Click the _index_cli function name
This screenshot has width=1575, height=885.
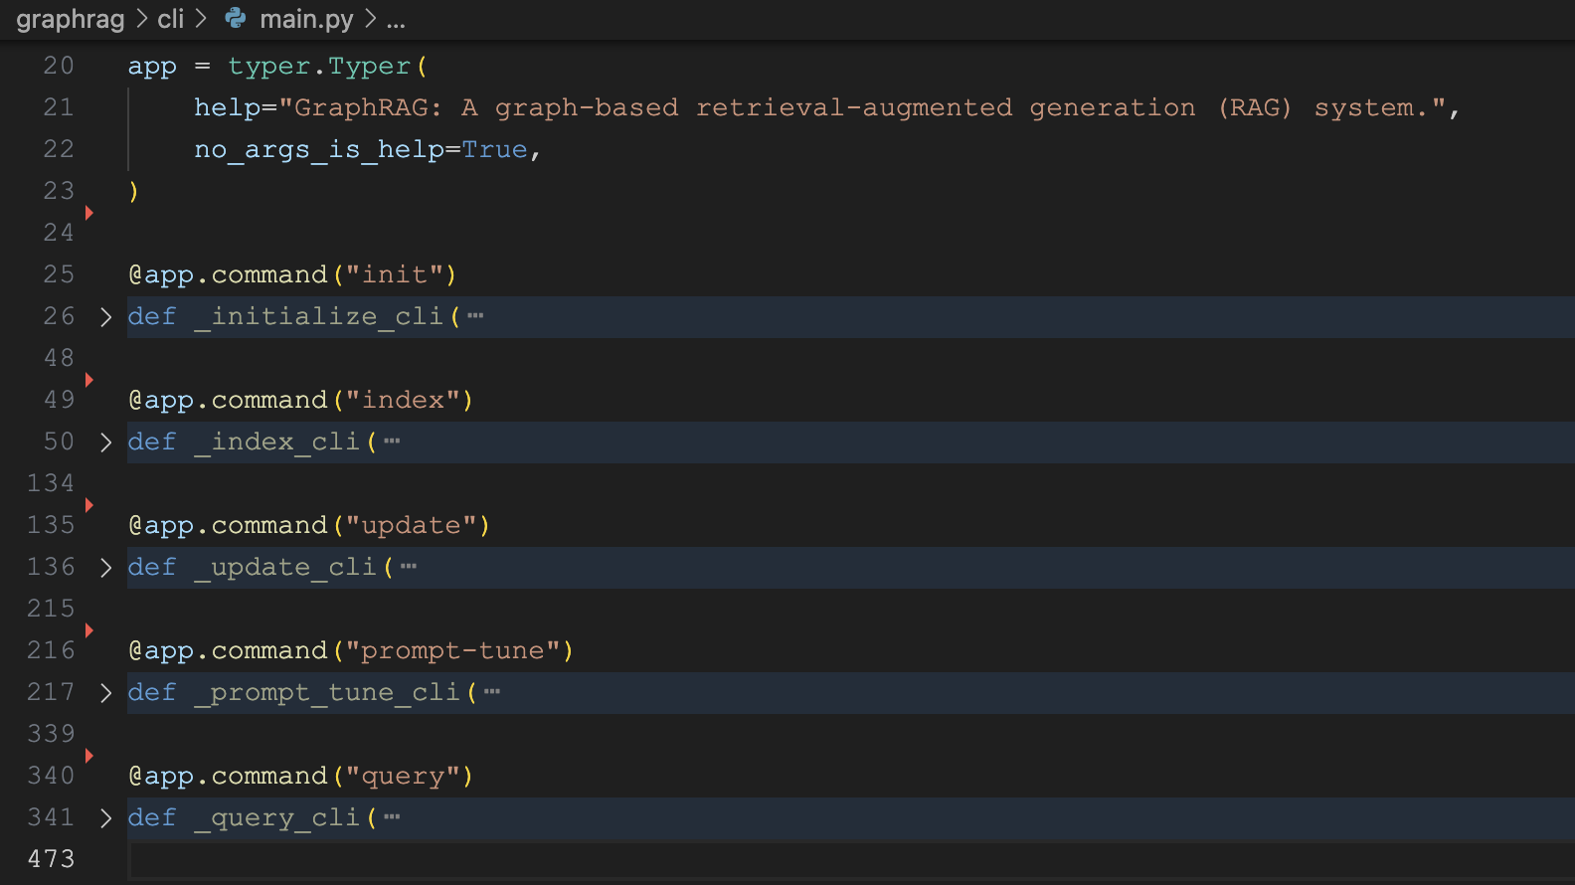[x=276, y=442]
